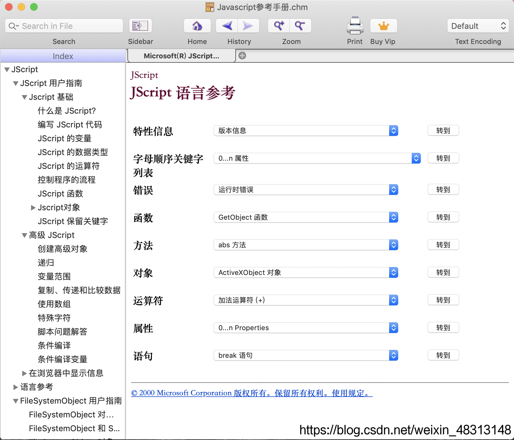The width and height of the screenshot is (514, 440).
Task: Zoom in with magnifier plus icon
Action: 279,26
